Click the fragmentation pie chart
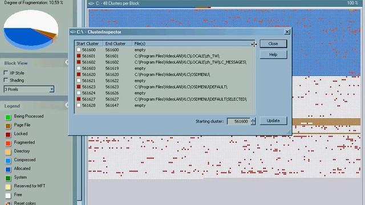The height and width of the screenshot is (205, 365). (31, 29)
